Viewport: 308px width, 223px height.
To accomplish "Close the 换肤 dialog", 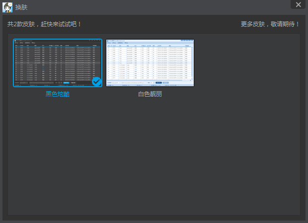I will pyautogui.click(x=298, y=4).
